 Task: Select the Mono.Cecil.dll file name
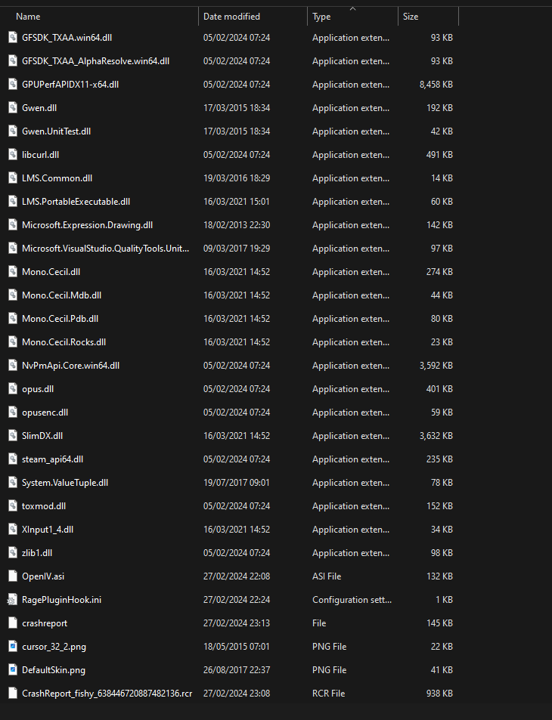(51, 272)
